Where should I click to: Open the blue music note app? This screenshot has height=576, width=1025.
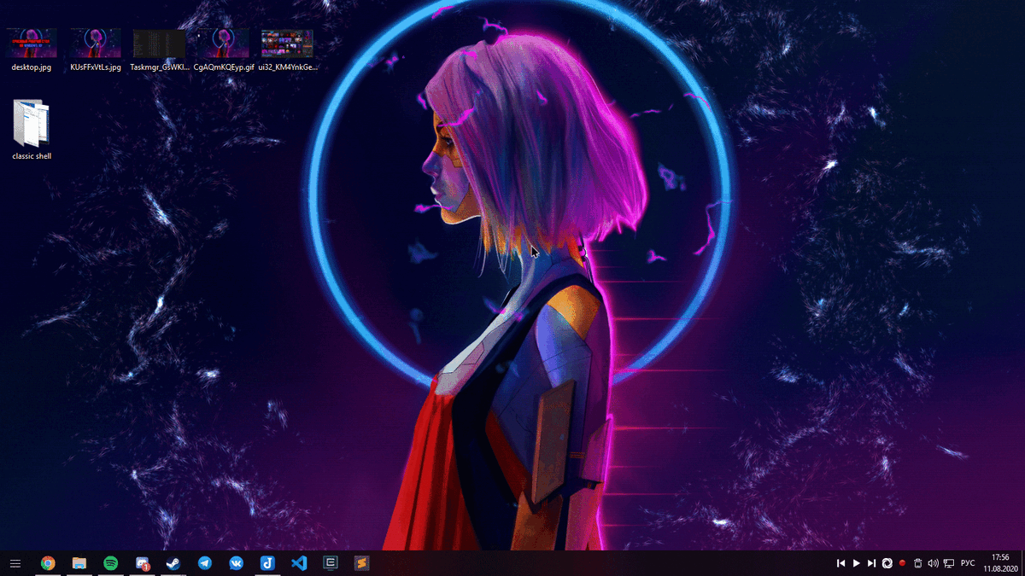pyautogui.click(x=267, y=563)
